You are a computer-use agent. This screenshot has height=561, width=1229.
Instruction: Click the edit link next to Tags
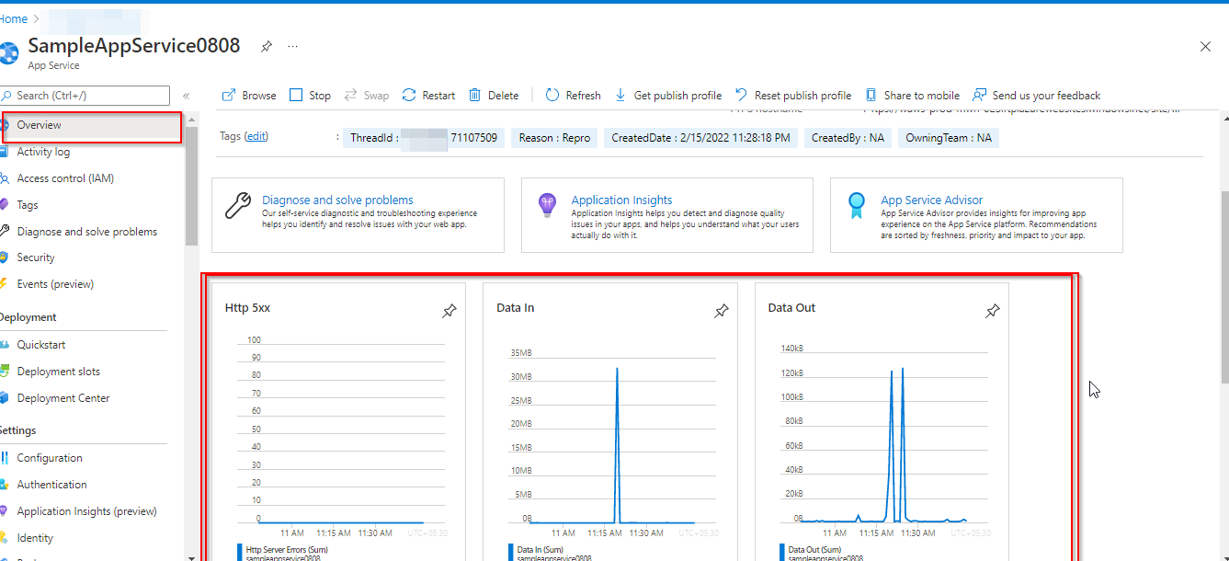click(256, 136)
